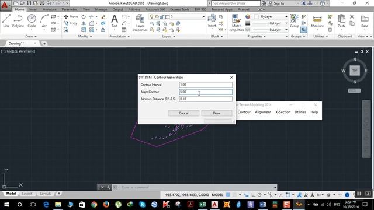Open Chrome from the taskbar

(94, 204)
